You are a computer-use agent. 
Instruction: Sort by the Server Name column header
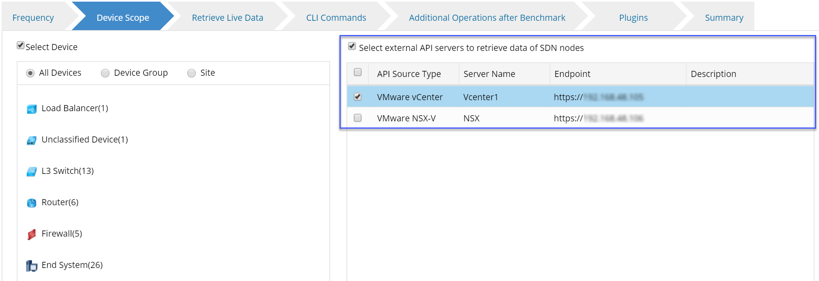click(x=489, y=74)
